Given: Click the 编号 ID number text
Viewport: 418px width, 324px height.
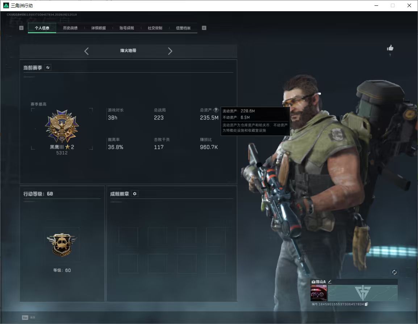Looking at the screenshot, I should pyautogui.click(x=338, y=304).
